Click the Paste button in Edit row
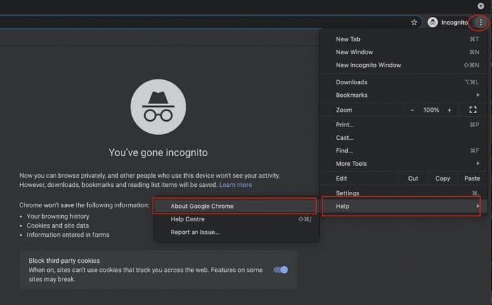Image resolution: width=492 pixels, height=305 pixels. (472, 179)
